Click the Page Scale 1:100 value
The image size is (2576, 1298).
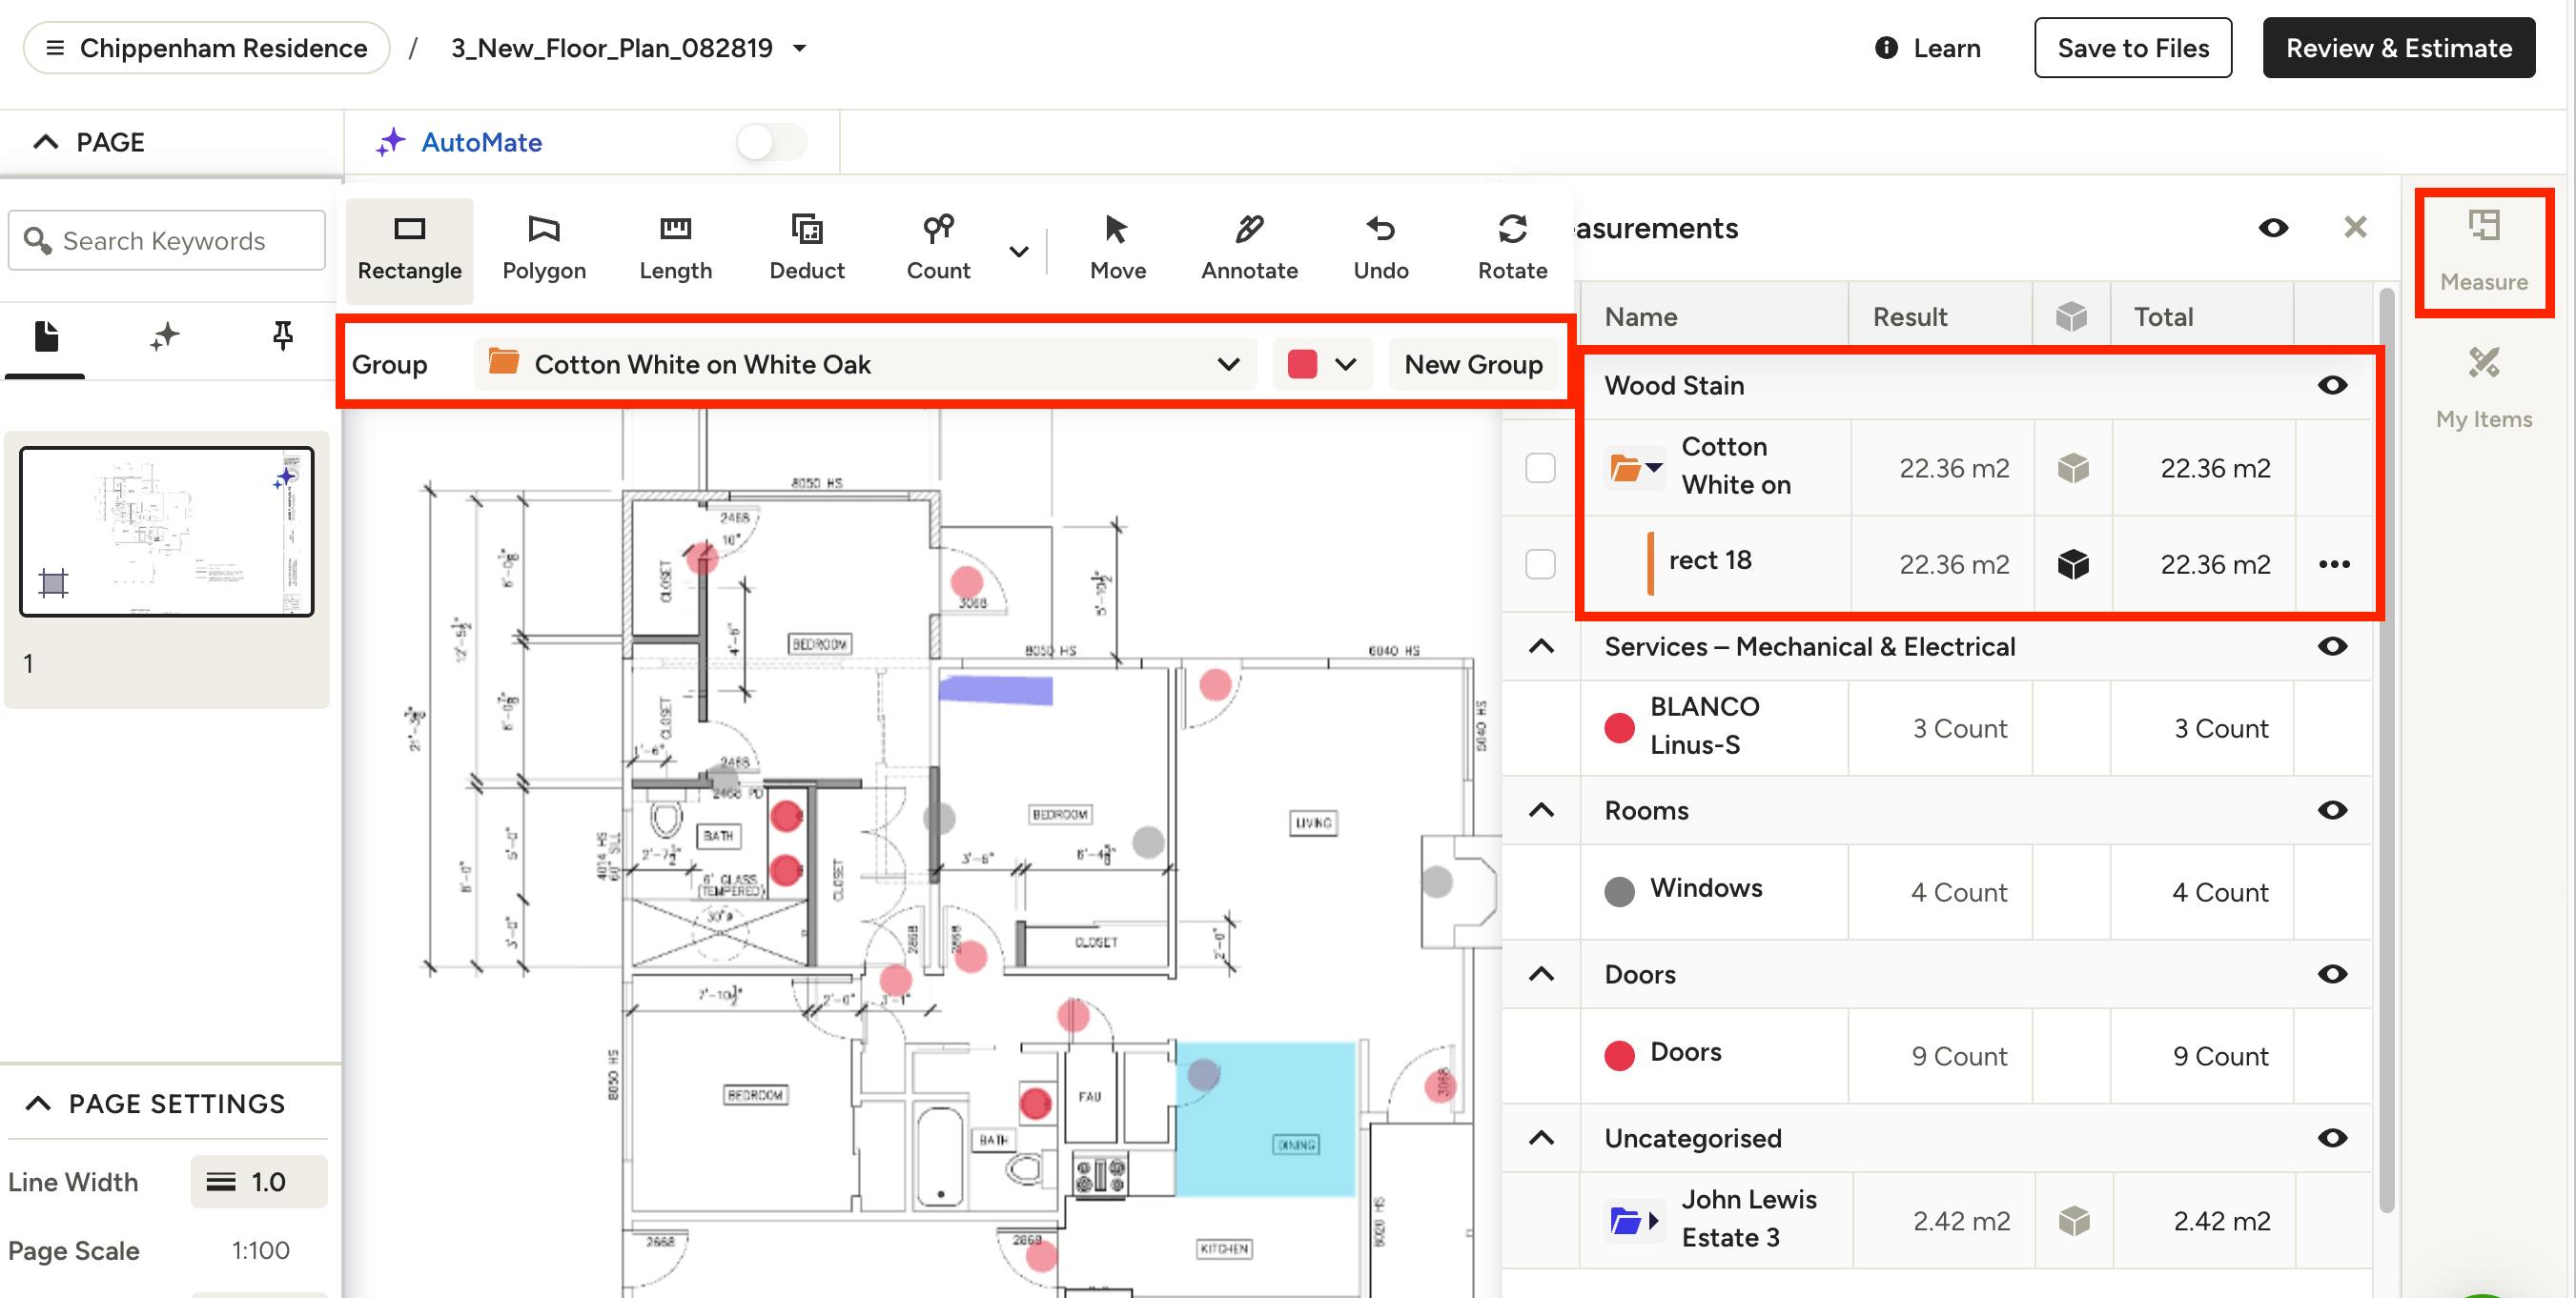(x=260, y=1250)
